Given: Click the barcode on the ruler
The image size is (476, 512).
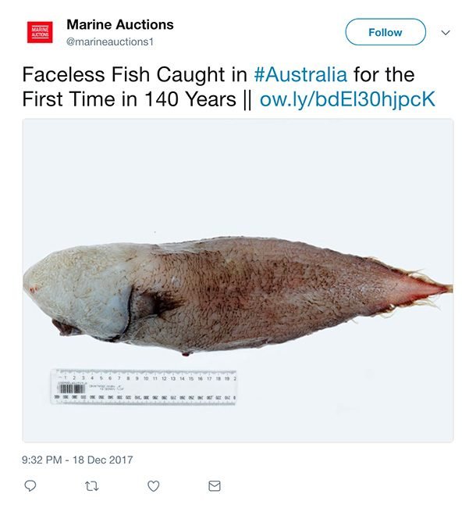Looking at the screenshot, I should (x=73, y=388).
